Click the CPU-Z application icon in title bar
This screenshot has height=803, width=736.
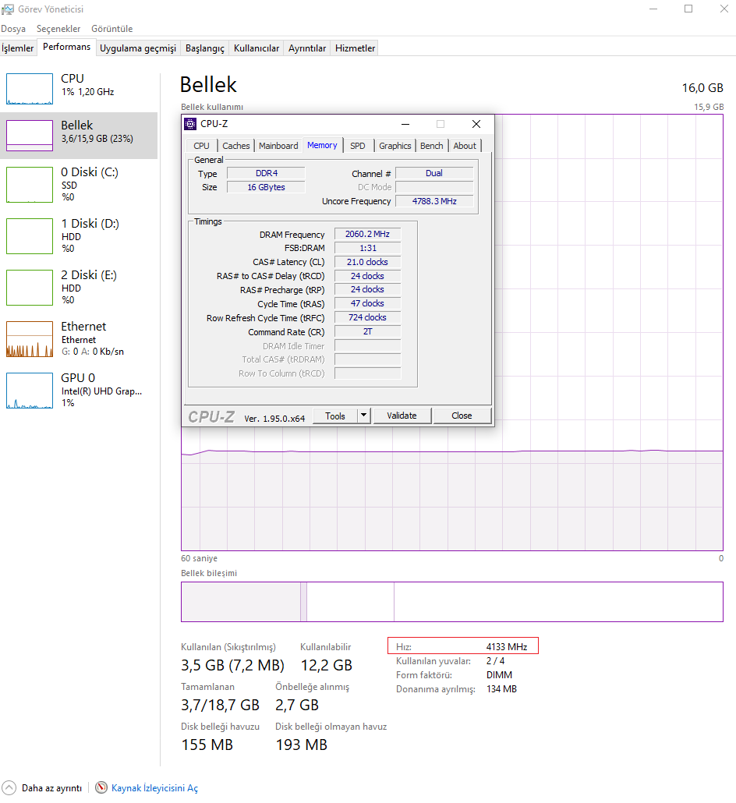[x=190, y=124]
